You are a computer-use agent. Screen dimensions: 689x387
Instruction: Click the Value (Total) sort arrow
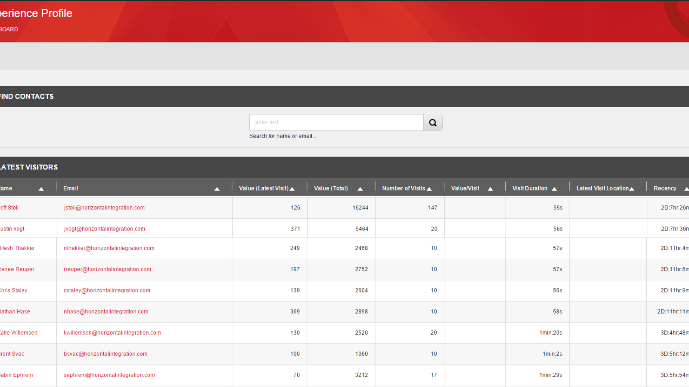(x=360, y=188)
